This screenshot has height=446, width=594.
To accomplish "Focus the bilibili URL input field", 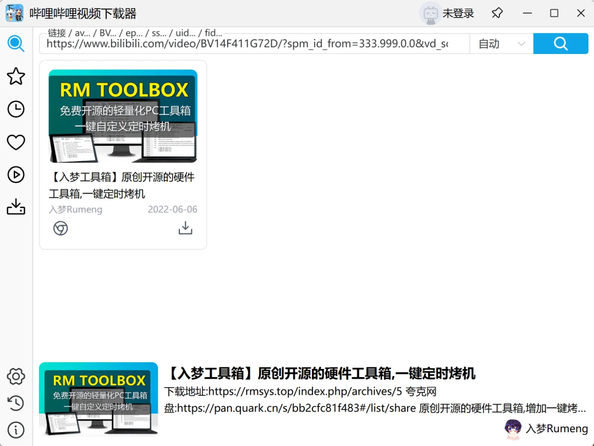I will point(253,44).
